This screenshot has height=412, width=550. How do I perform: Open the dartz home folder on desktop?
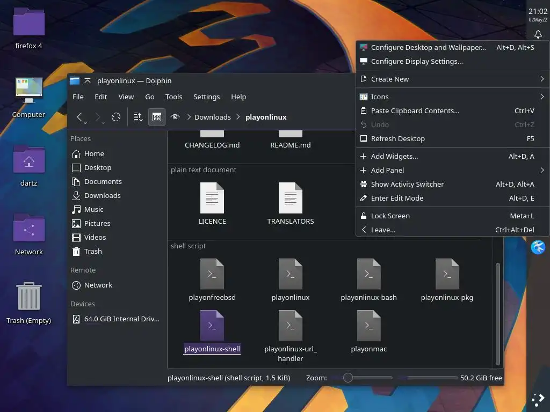coord(29,165)
